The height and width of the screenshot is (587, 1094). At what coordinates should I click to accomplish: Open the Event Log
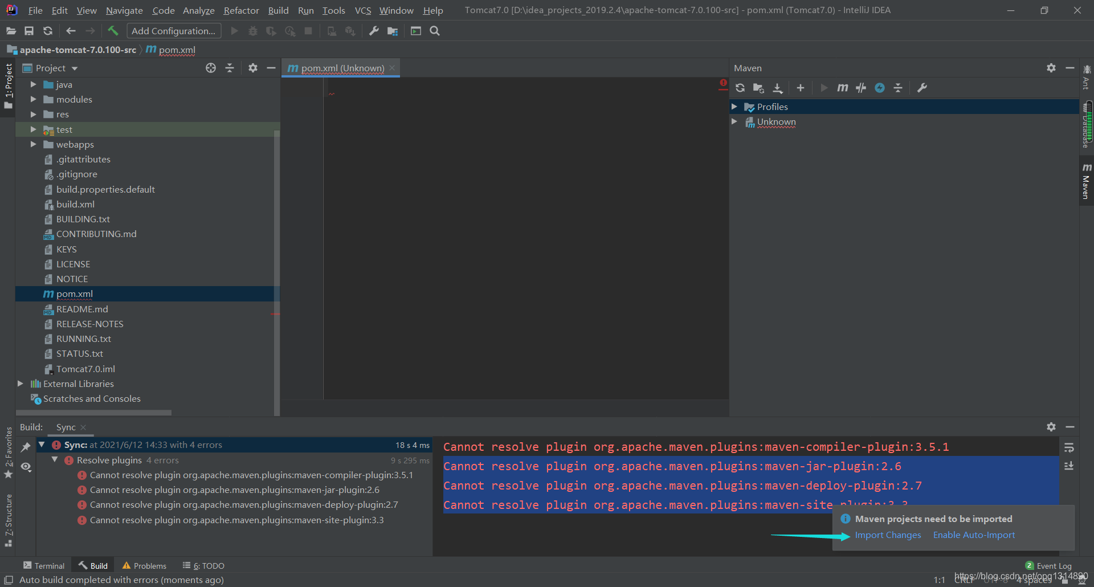point(1048,565)
